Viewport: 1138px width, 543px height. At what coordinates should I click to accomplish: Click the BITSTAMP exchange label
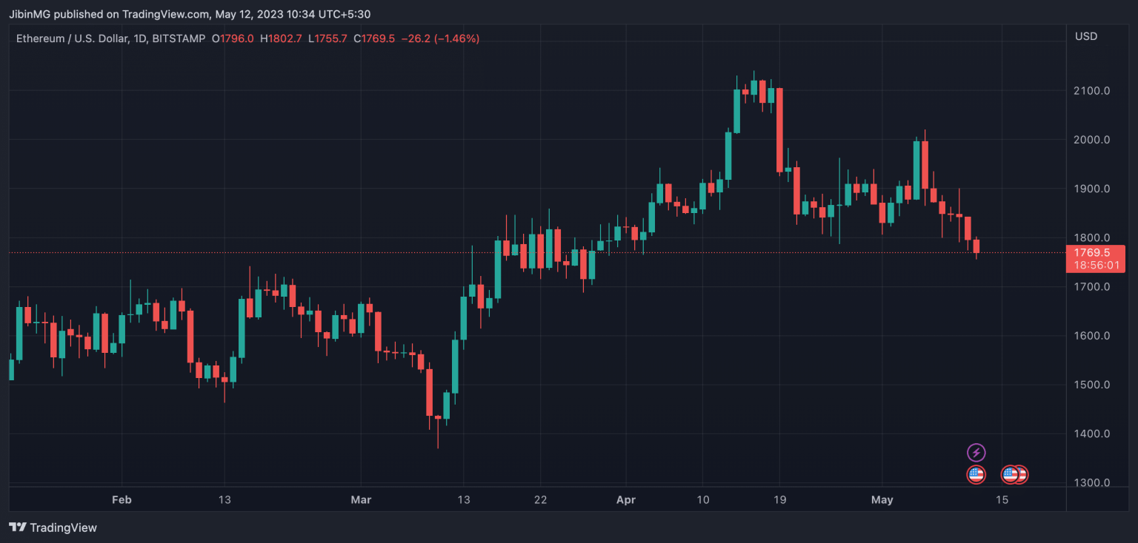click(179, 38)
